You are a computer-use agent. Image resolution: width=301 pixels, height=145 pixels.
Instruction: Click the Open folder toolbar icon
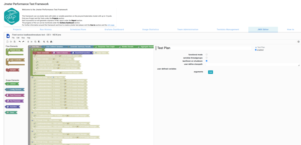coord(11,42)
